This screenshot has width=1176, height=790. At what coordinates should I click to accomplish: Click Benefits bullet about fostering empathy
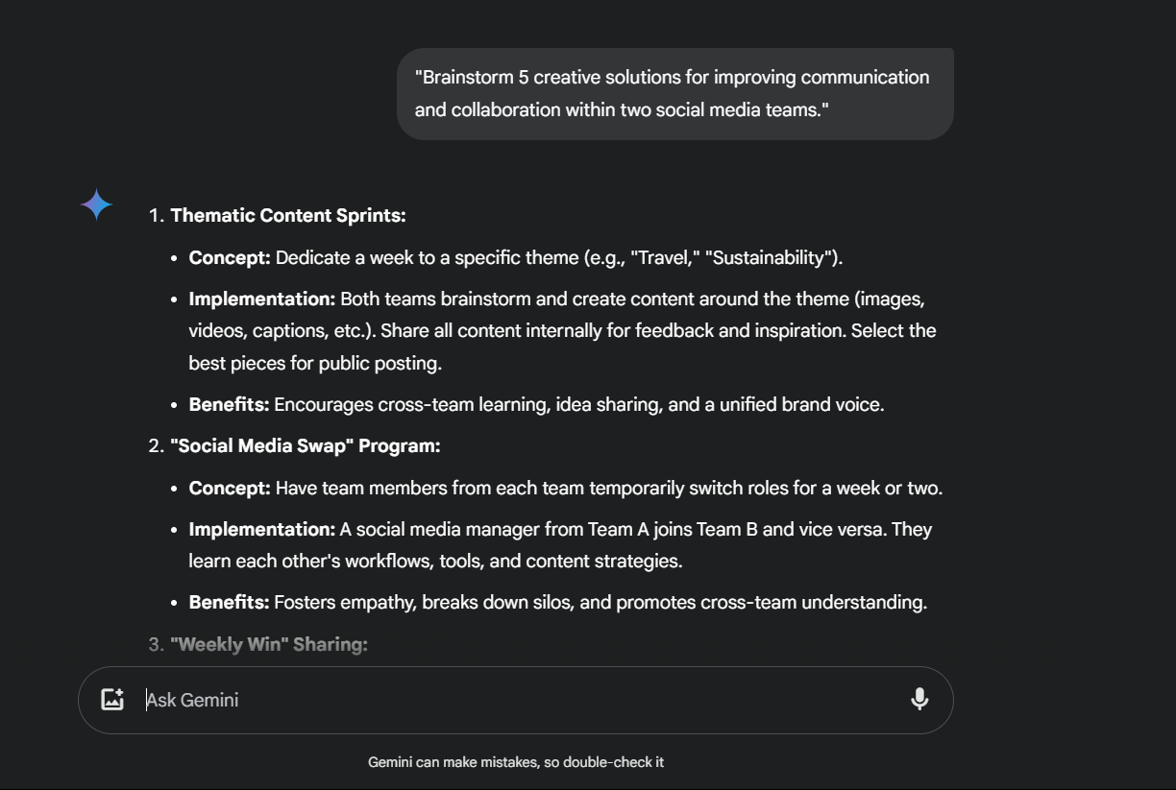pyautogui.click(x=558, y=603)
